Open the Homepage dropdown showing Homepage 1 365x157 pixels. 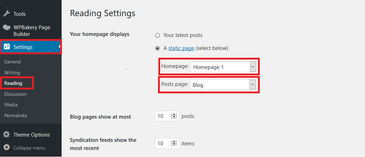(223, 67)
